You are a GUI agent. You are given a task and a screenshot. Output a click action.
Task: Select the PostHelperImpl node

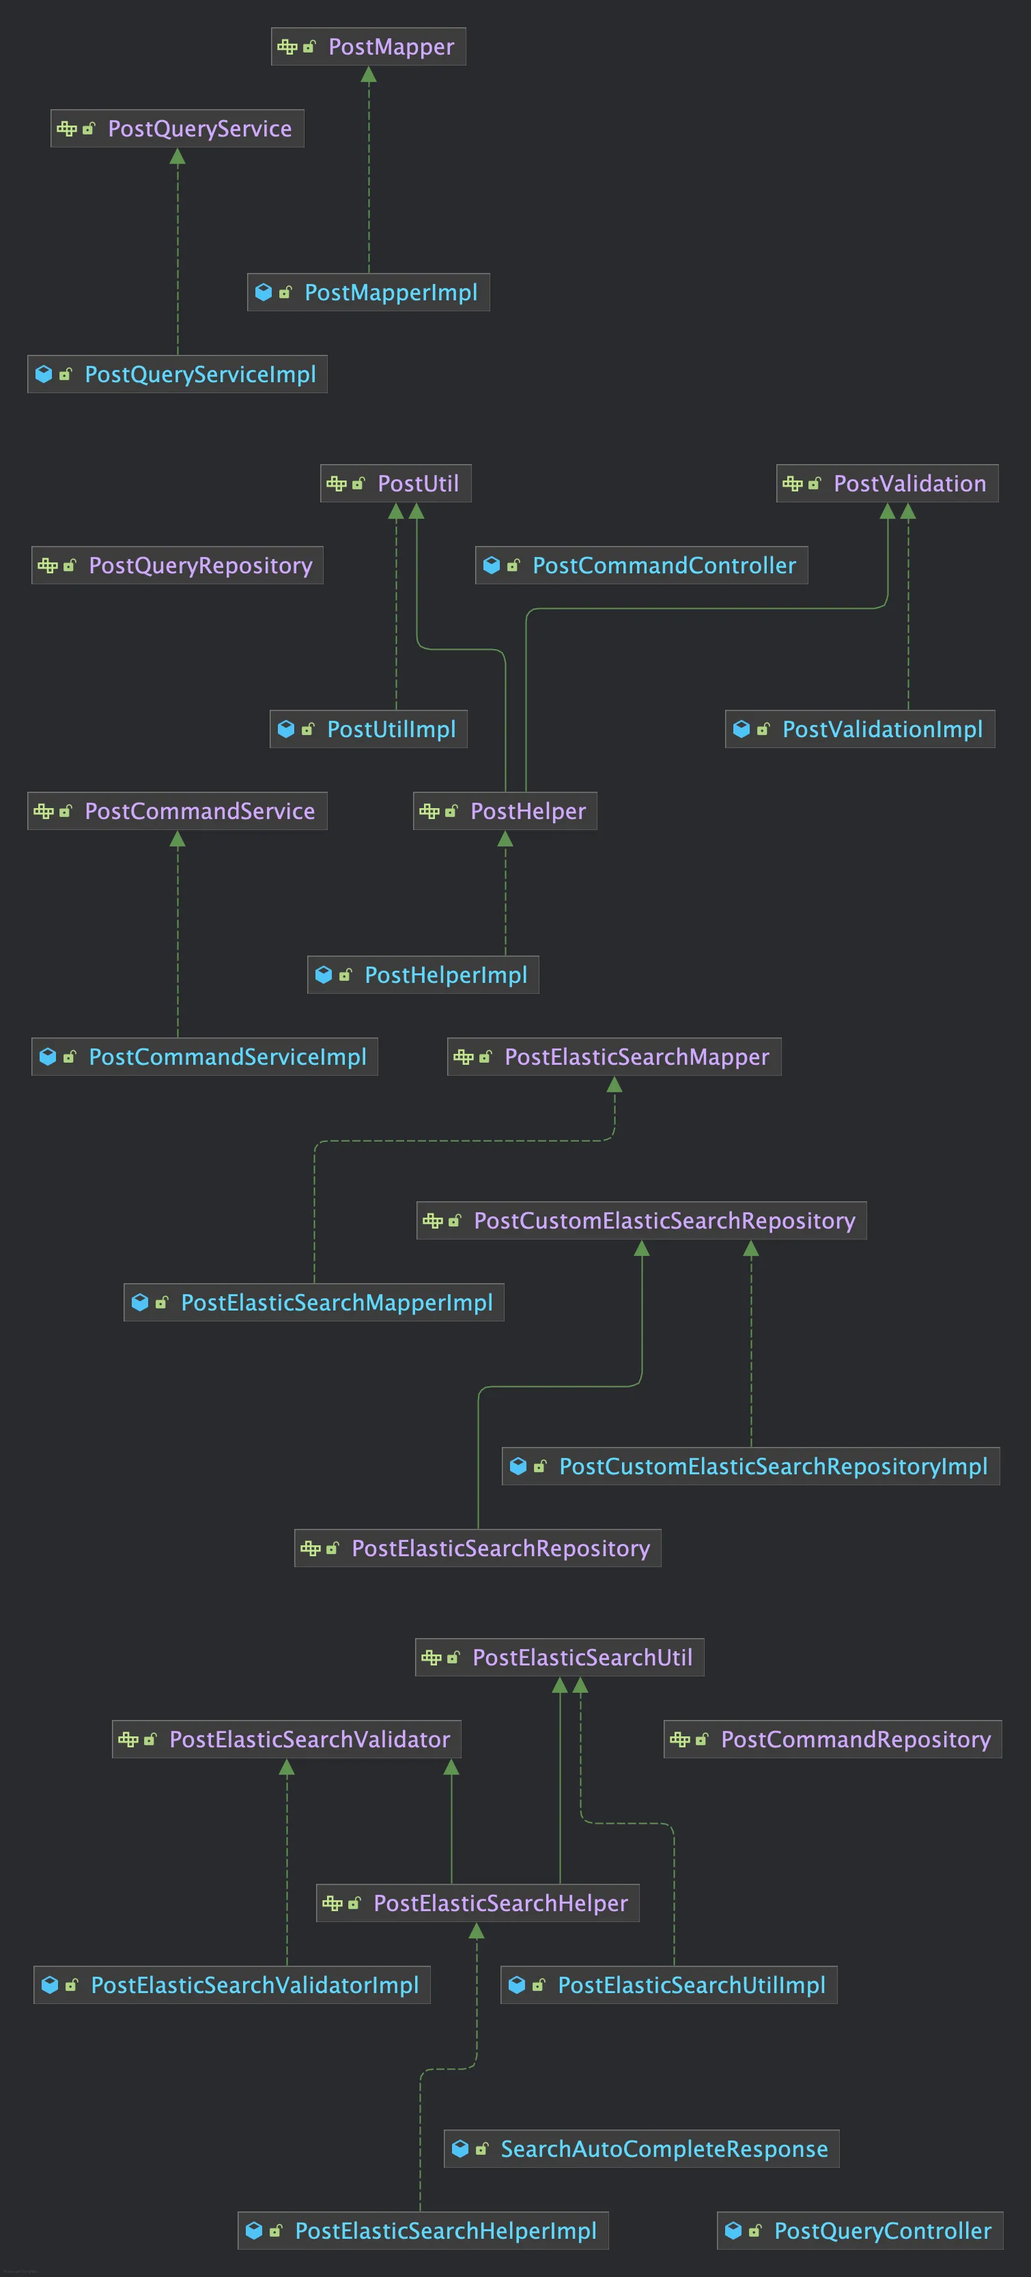pyautogui.click(x=423, y=975)
